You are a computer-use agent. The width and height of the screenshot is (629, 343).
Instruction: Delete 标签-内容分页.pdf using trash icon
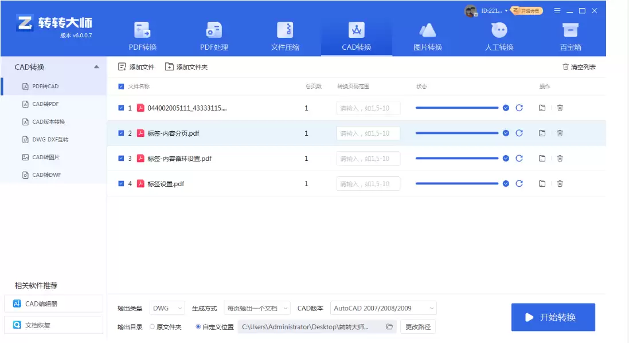point(560,133)
